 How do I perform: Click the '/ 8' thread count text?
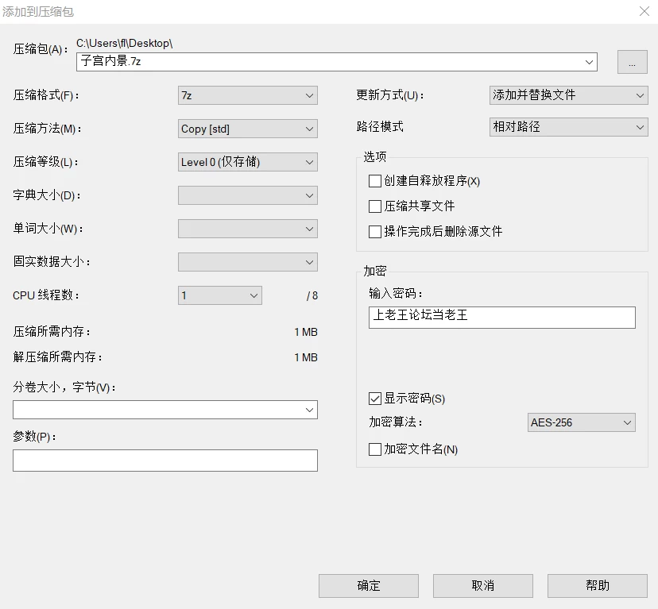(x=312, y=295)
